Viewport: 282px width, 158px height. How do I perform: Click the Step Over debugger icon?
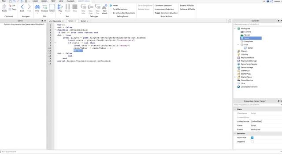point(90,7)
